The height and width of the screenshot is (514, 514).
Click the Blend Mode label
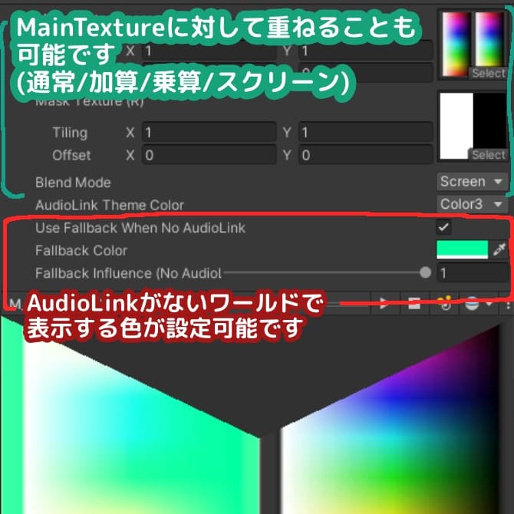coord(73,183)
